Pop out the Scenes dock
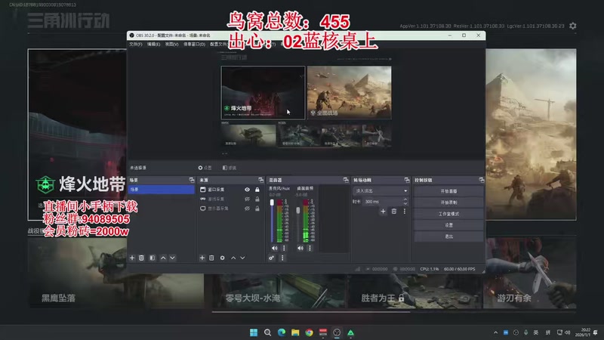 [x=192, y=180]
